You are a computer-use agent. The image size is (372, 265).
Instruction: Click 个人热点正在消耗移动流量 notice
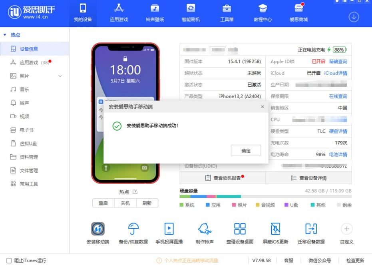[187, 261]
